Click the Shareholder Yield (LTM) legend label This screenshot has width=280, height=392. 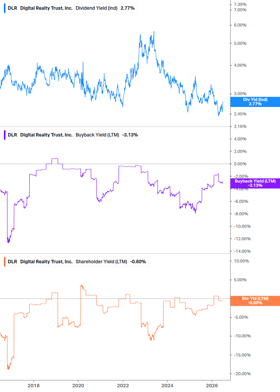tap(101, 262)
